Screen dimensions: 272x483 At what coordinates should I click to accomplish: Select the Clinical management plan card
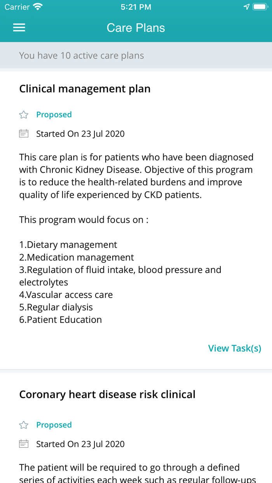[85, 89]
